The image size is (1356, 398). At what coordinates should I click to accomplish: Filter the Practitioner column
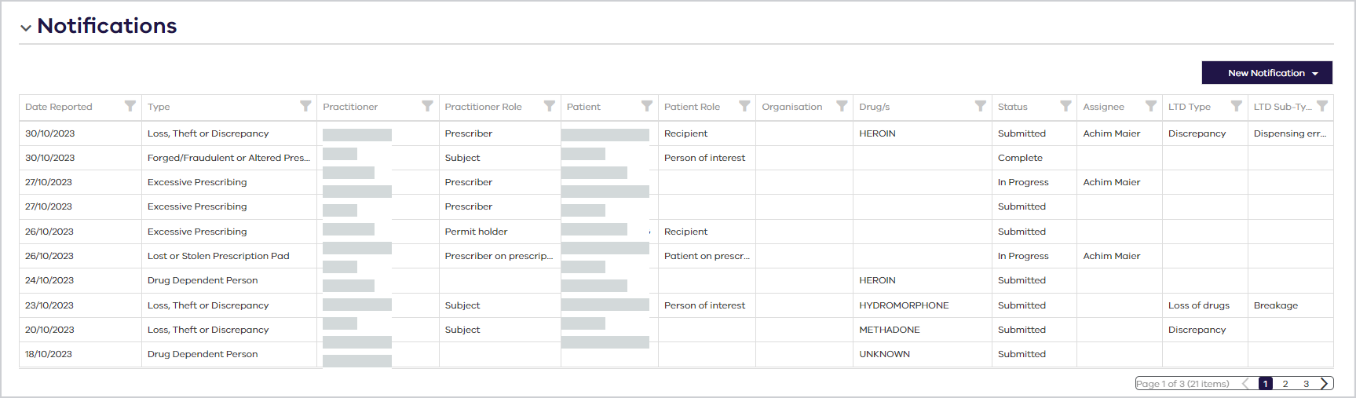(x=427, y=106)
